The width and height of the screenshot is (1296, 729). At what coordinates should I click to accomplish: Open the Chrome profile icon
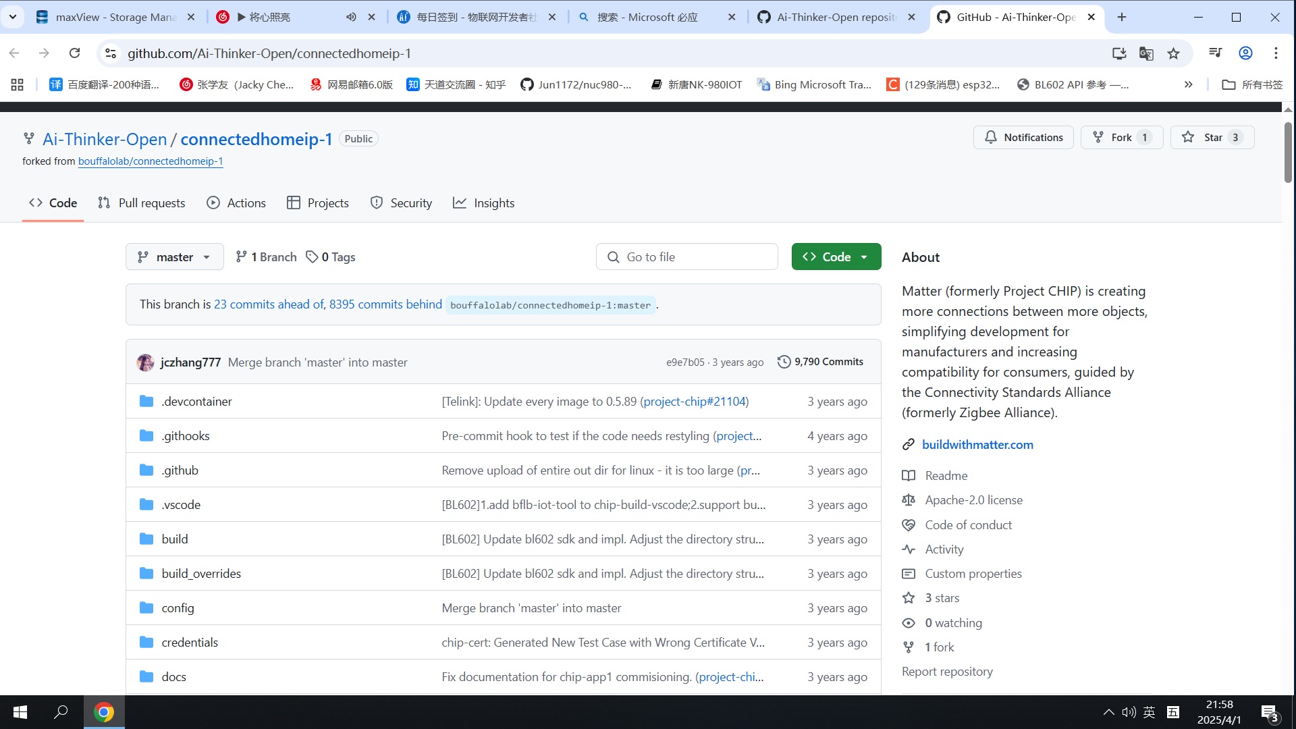click(1246, 53)
